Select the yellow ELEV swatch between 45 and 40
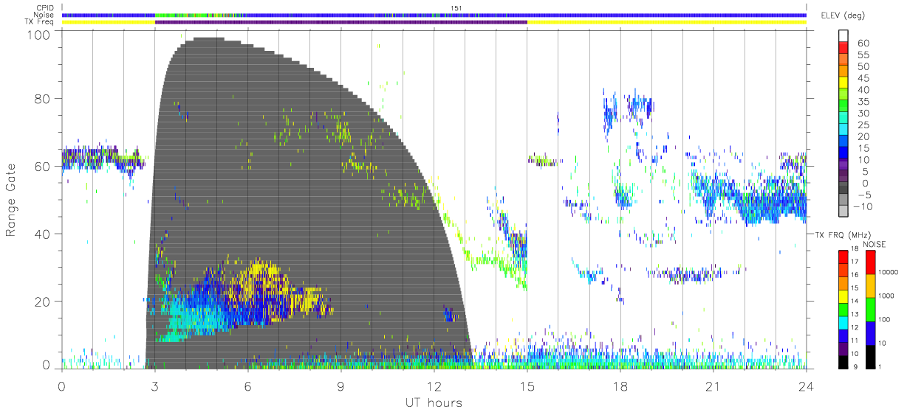This screenshot has width=907, height=418. (843, 83)
